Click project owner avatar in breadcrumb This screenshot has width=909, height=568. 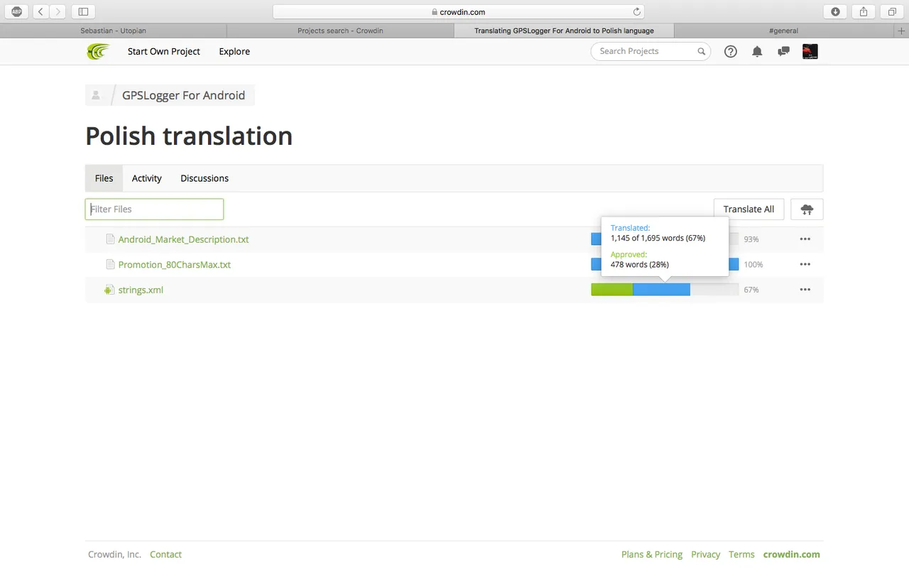[x=96, y=95]
